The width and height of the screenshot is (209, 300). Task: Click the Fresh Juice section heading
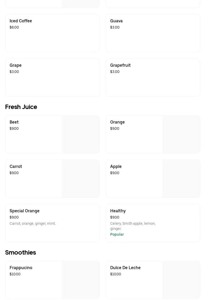pyautogui.click(x=21, y=107)
